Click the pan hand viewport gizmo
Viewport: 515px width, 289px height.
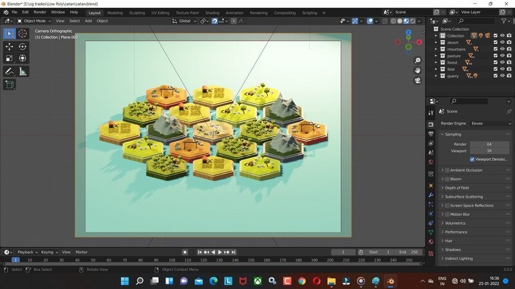[x=417, y=70]
